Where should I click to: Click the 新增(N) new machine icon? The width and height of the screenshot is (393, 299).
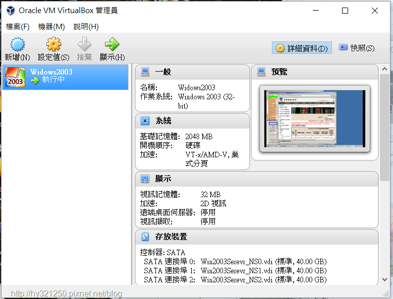(x=18, y=44)
